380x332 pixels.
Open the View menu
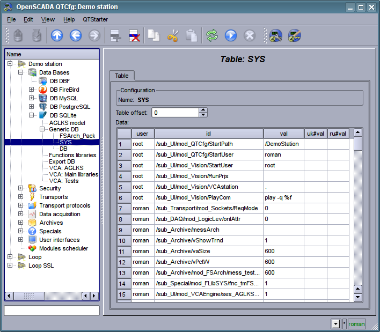(48, 19)
